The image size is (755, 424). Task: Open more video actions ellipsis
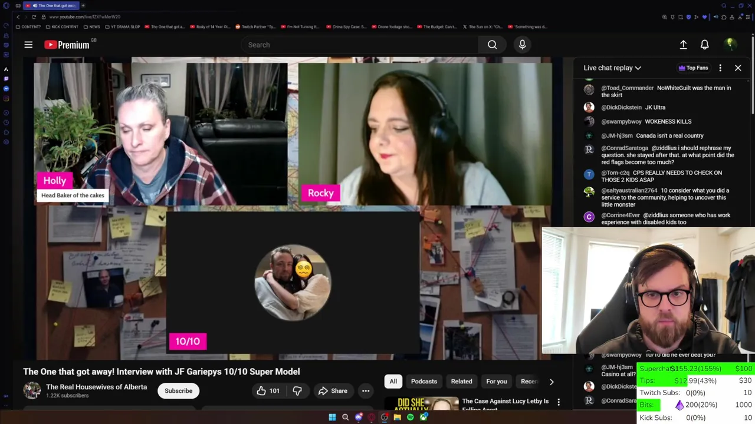[x=366, y=390]
